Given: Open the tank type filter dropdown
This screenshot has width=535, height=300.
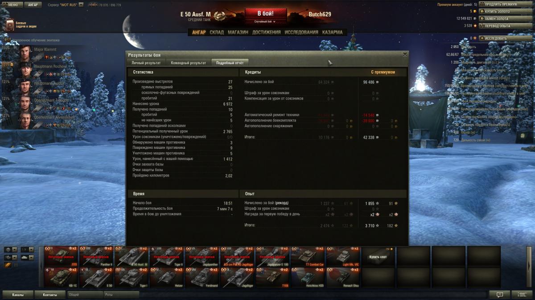Looking at the screenshot, I should (27, 257).
